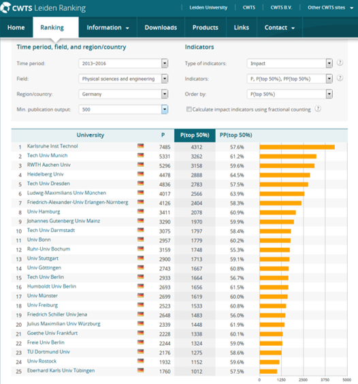This screenshot has width=358, height=384.
Task: Sort by PP(top 50%) column header
Action: pos(235,135)
